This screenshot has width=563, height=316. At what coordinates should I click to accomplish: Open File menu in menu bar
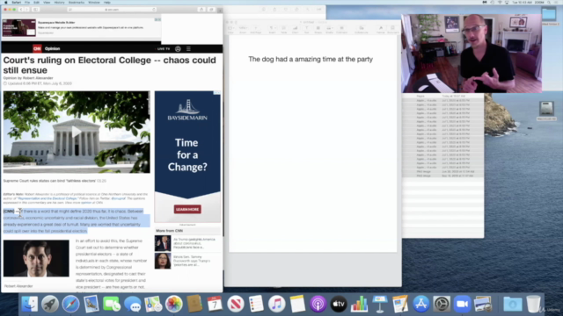click(27, 2)
